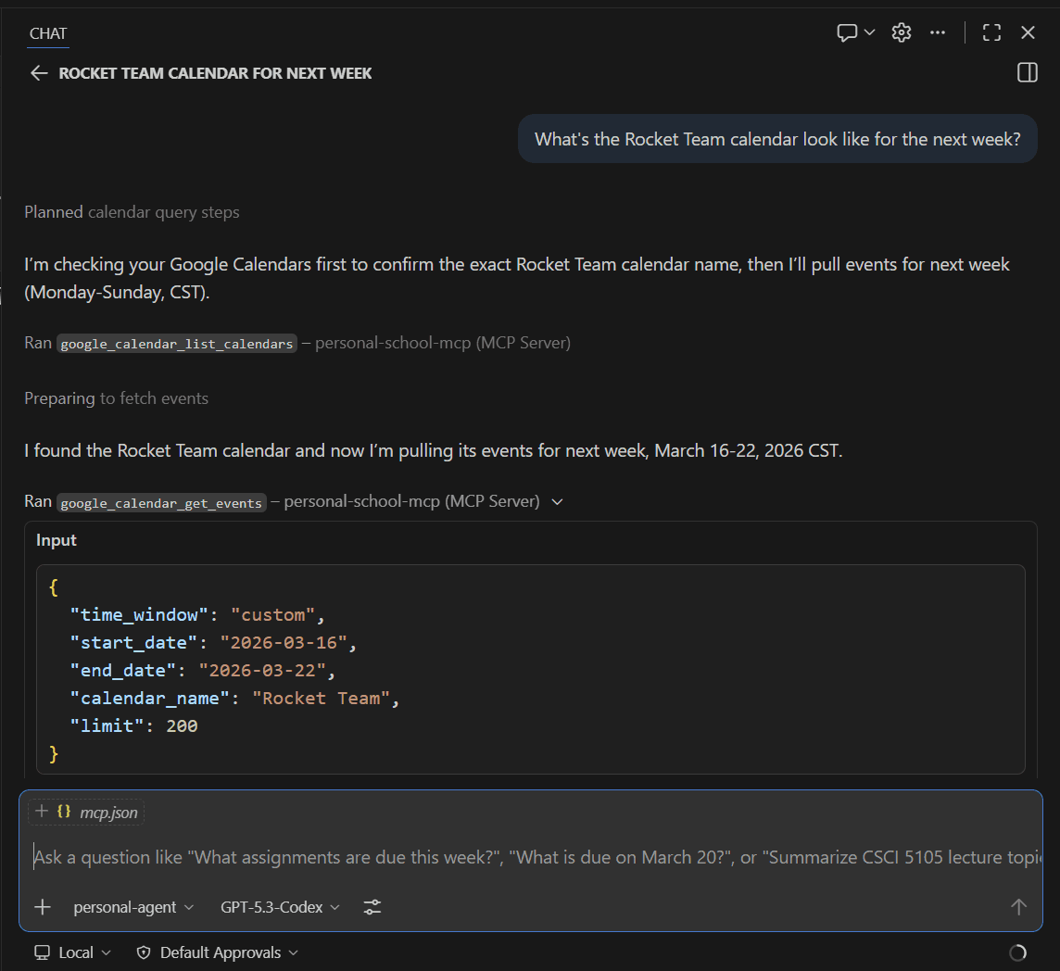Image resolution: width=1060 pixels, height=971 pixels.
Task: Expand the 'Planned calendar query steps' section
Action: click(x=132, y=212)
